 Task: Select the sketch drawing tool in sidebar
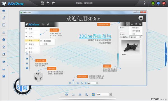pyautogui.click(x=4, y=18)
